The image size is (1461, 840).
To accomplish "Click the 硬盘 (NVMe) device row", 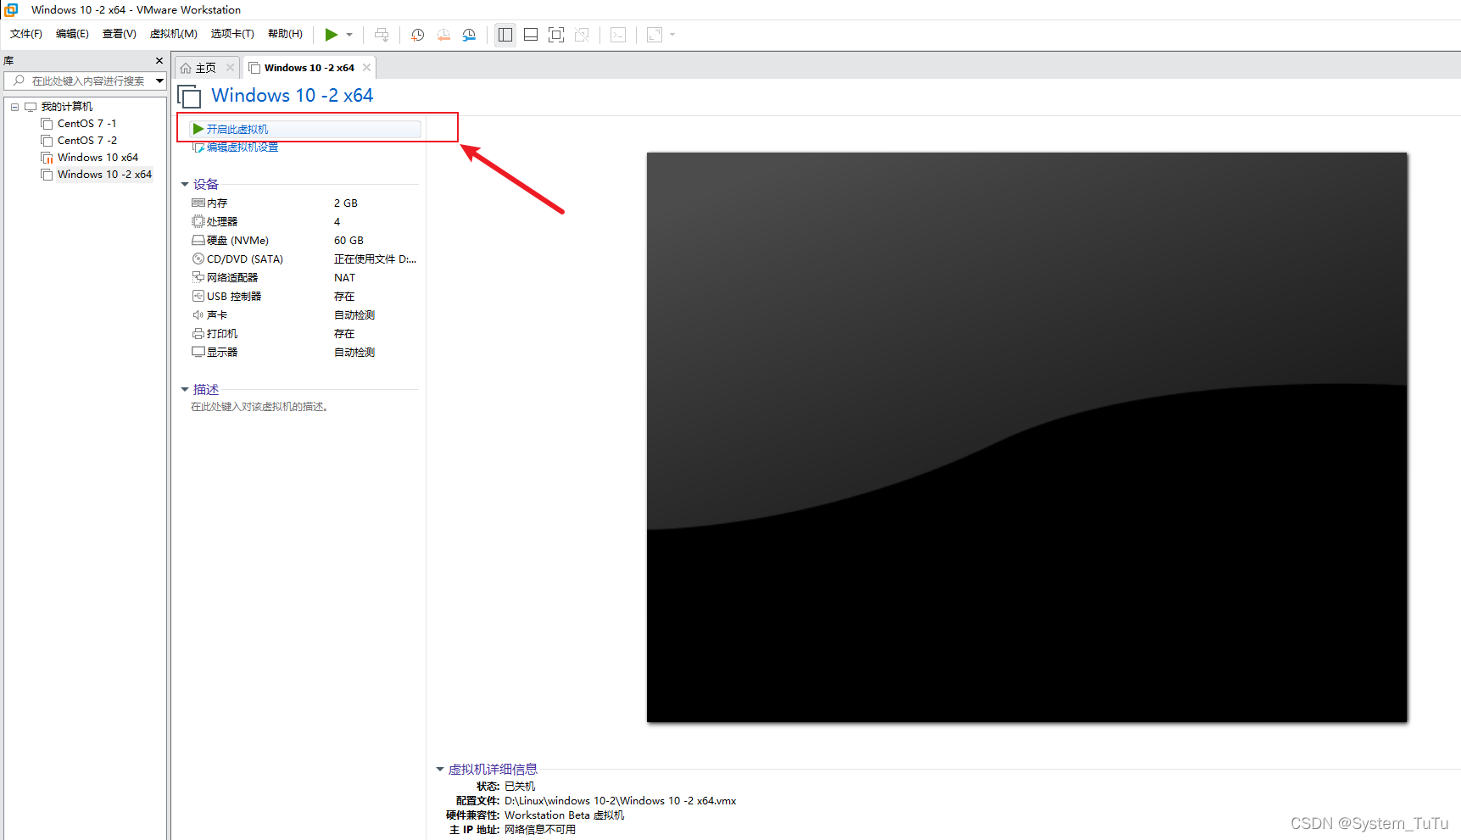I will click(x=304, y=241).
